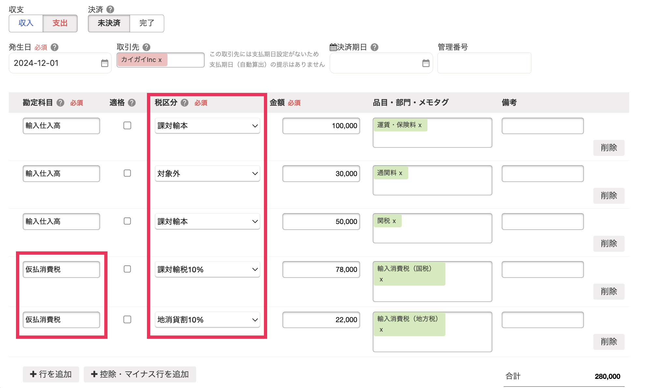Viewport: 651px width, 388px height.
Task: Click 控除・マイナス行を追加 button
Action: (140, 374)
